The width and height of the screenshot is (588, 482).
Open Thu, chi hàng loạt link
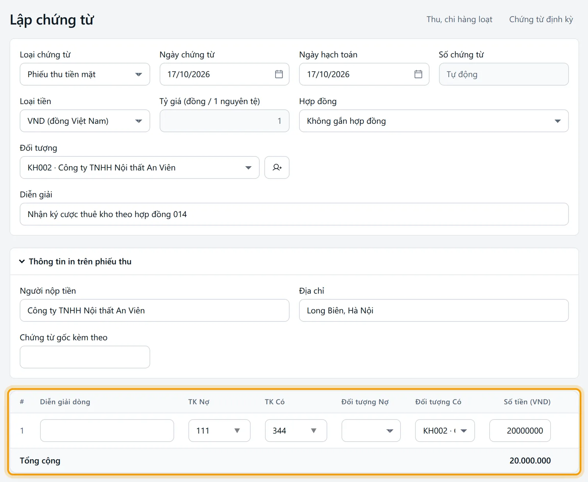[x=459, y=19]
